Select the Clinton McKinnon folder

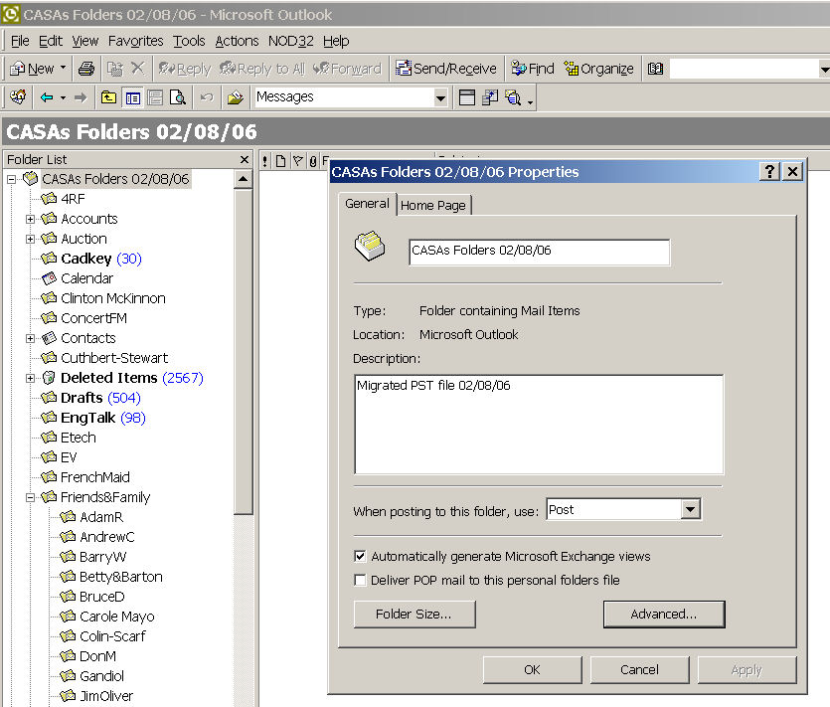point(112,298)
